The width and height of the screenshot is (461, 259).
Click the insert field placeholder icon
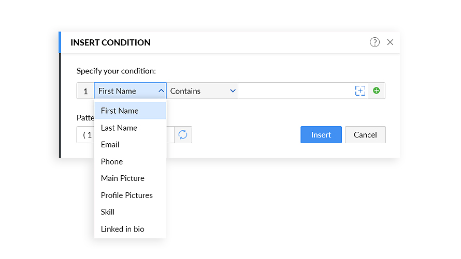pos(360,90)
